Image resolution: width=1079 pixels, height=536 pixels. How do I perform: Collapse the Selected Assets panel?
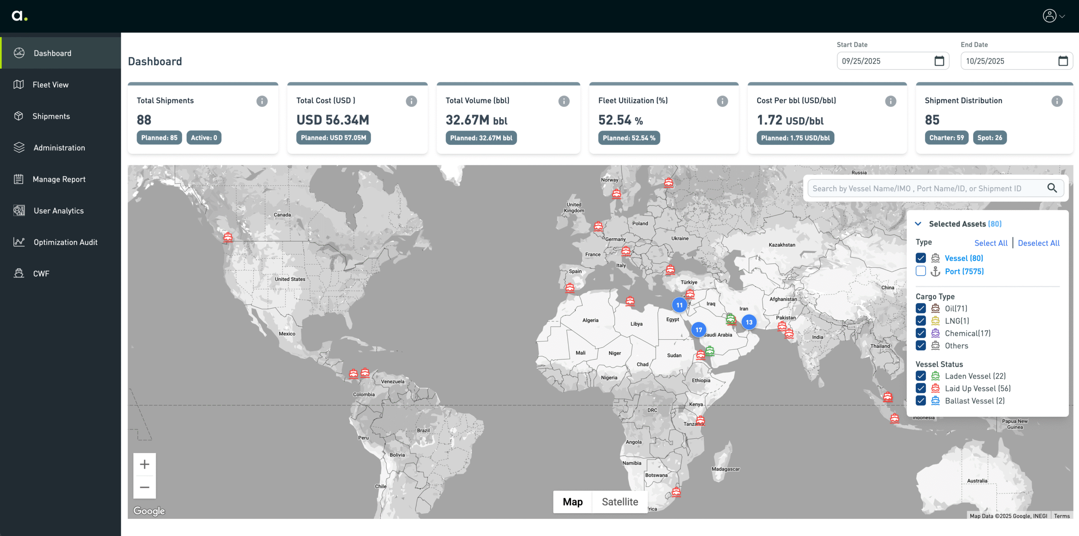click(x=918, y=224)
